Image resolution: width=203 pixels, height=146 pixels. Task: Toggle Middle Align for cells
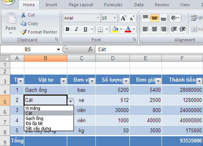point(154,18)
